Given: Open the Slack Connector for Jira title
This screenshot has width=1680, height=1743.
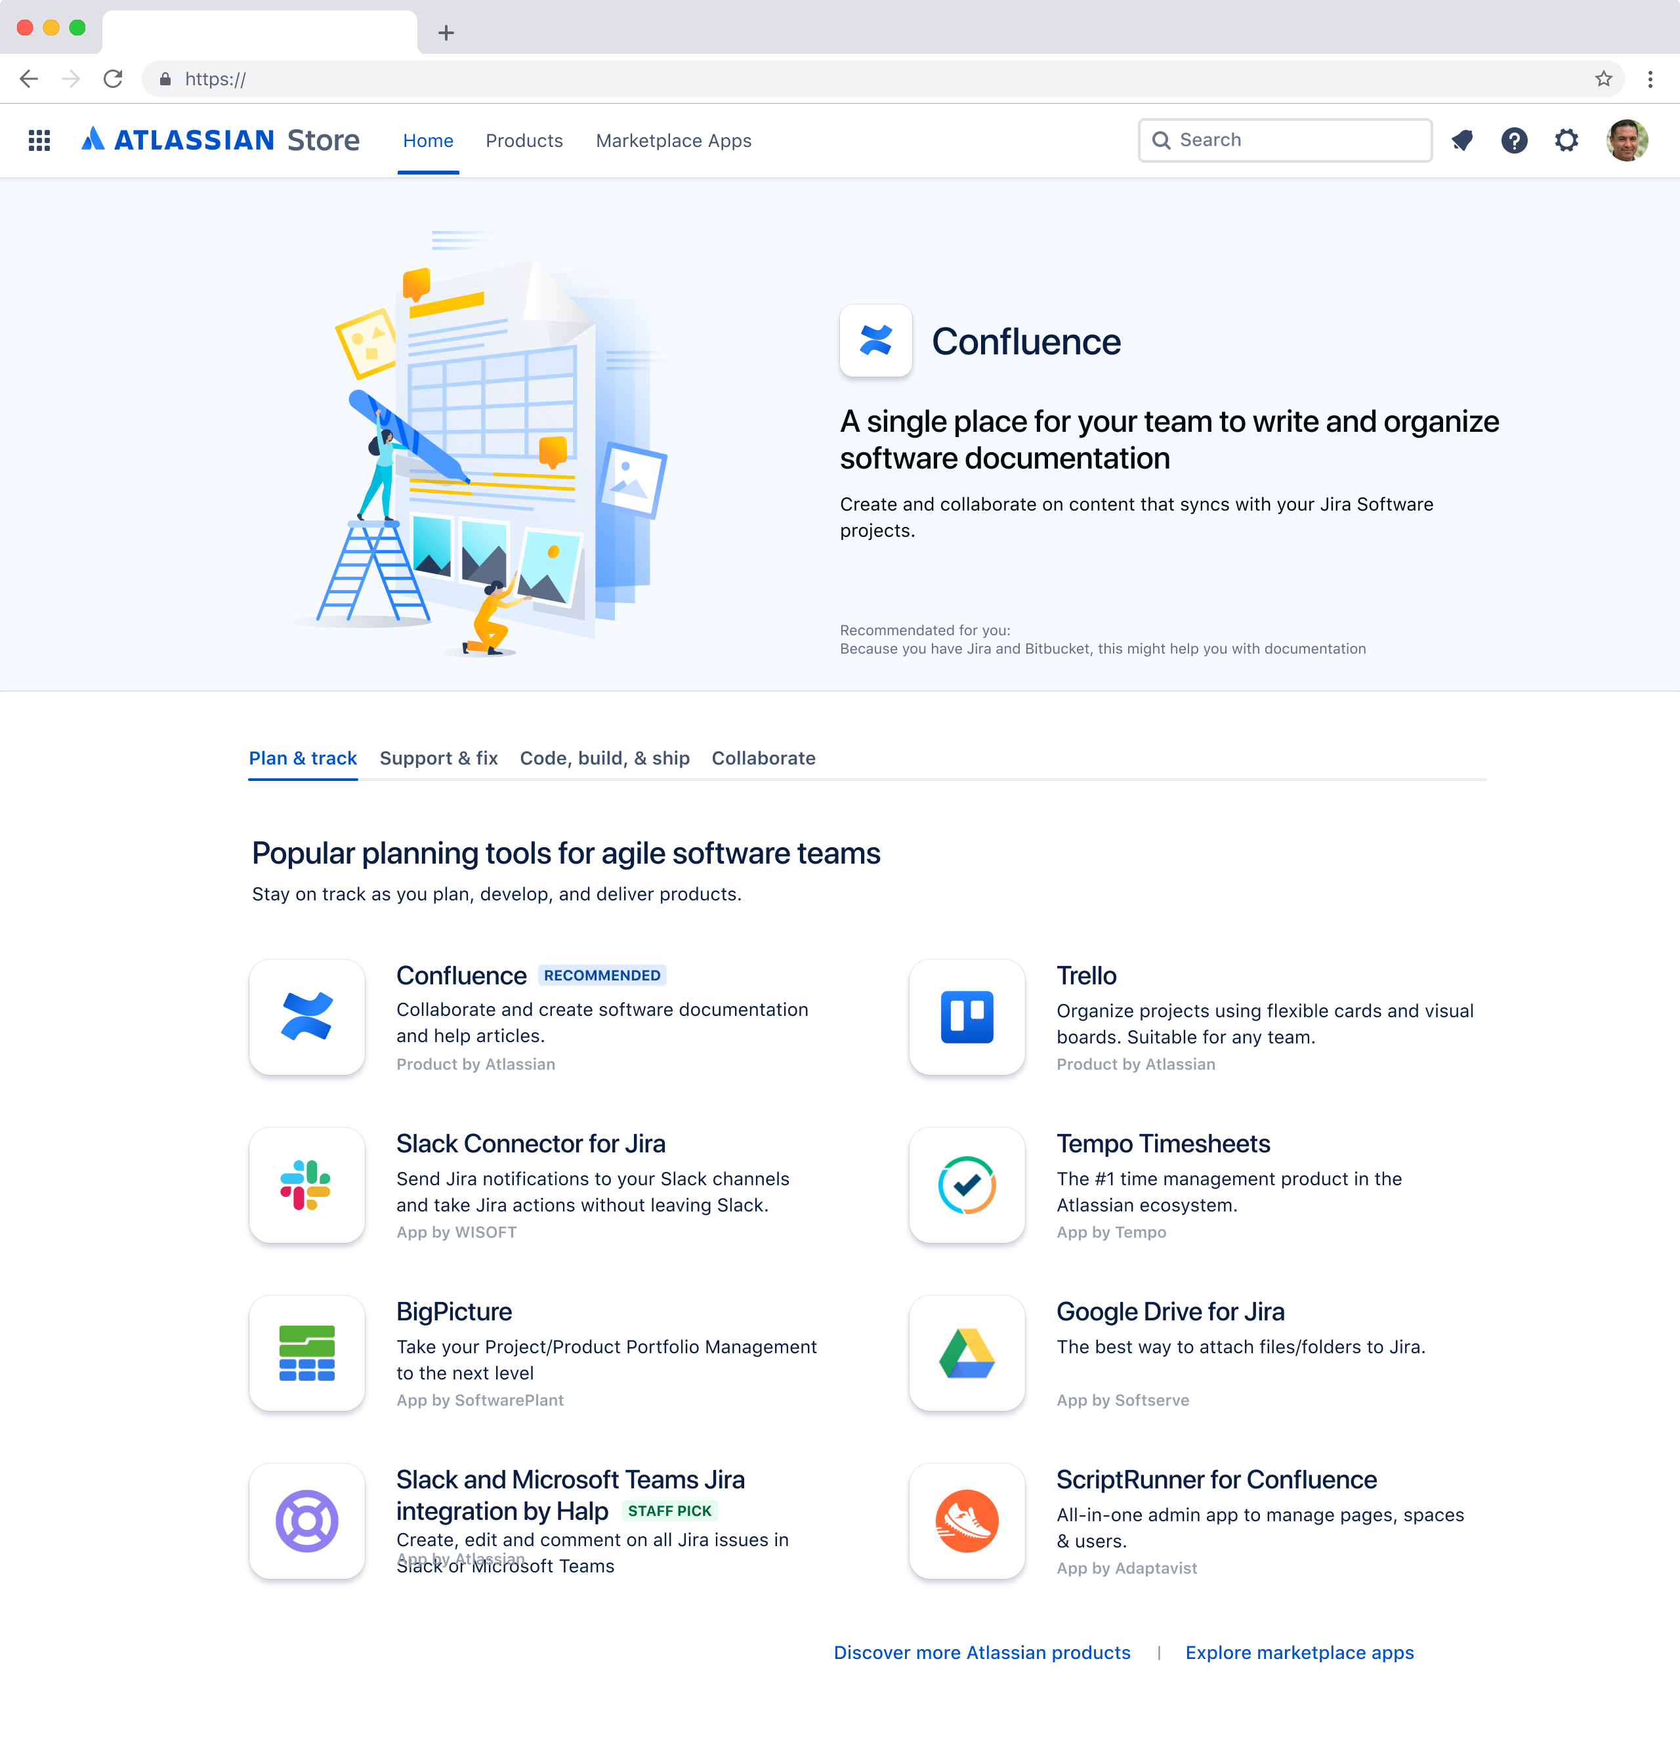Looking at the screenshot, I should pyautogui.click(x=531, y=1144).
